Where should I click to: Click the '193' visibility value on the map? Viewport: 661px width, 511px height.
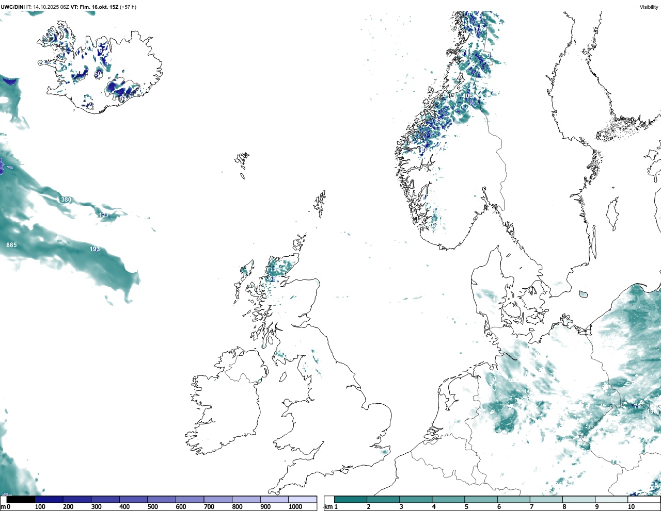pos(95,249)
